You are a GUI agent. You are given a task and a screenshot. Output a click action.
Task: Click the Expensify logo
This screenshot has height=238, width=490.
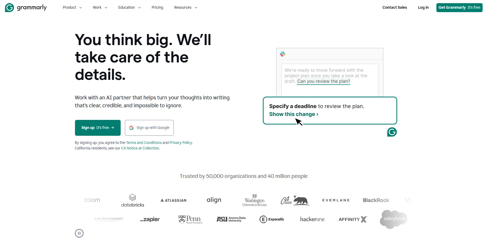pos(272,219)
